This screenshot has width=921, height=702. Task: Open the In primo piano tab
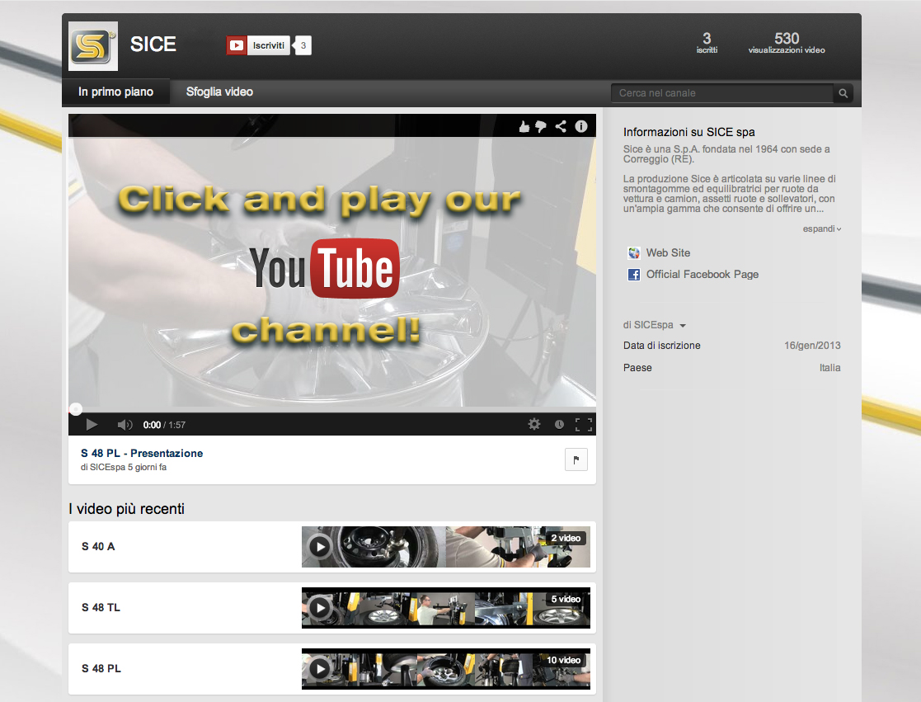(x=115, y=92)
